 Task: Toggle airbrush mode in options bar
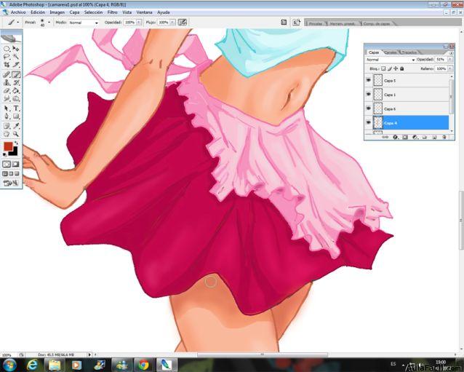coord(183,23)
